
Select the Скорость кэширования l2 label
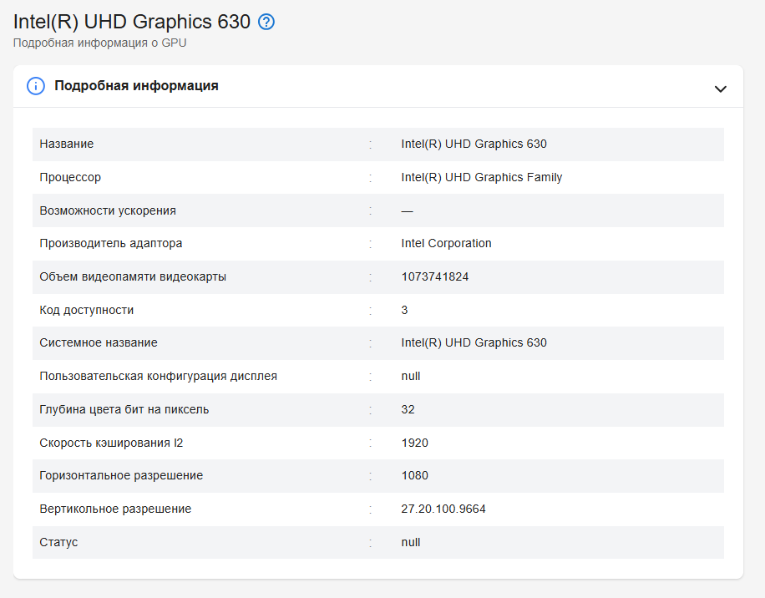[111, 443]
